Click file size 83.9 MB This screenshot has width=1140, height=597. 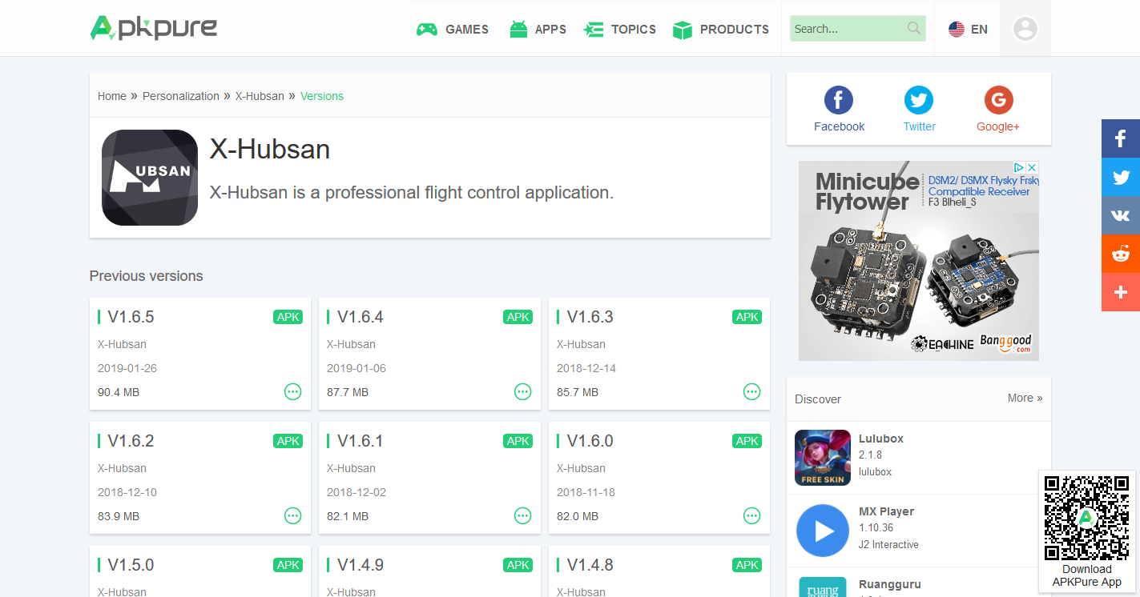click(x=119, y=516)
